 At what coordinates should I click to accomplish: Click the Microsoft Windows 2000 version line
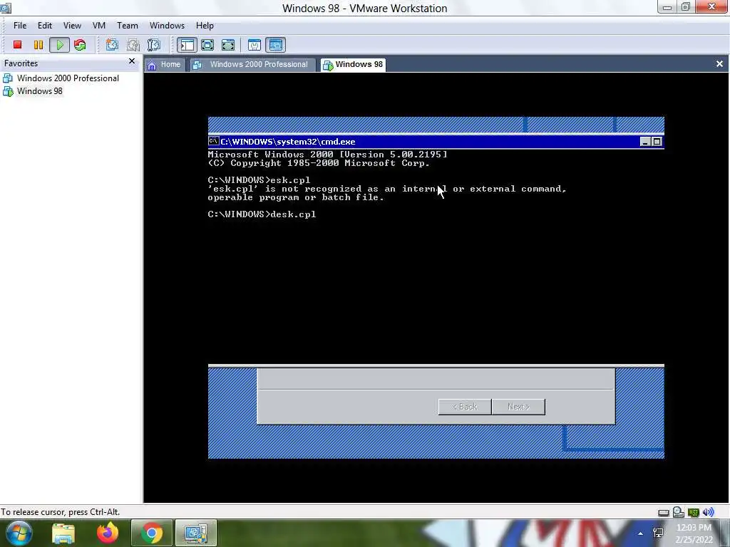tap(328, 155)
